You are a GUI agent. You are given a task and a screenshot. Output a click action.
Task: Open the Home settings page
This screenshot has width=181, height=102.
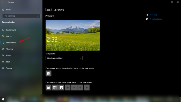pos(9,10)
